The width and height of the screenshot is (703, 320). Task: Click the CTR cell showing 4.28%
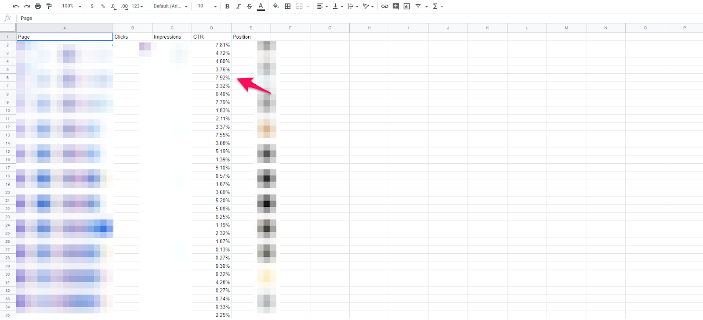[x=212, y=282]
